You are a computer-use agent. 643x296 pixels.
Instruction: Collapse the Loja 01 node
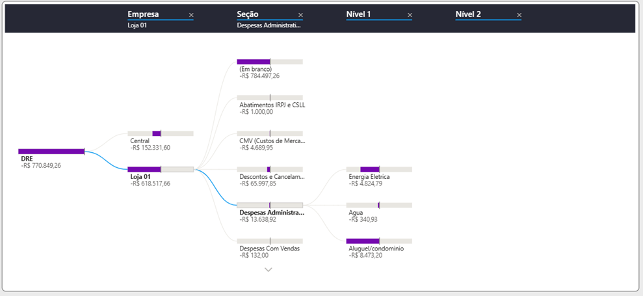(161, 169)
